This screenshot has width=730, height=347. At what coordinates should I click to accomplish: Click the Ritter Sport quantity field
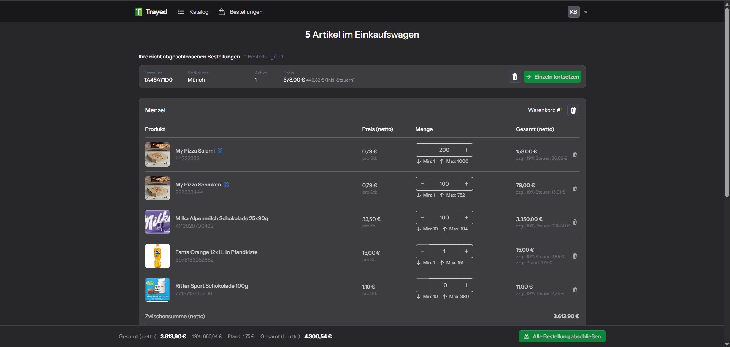pos(444,285)
